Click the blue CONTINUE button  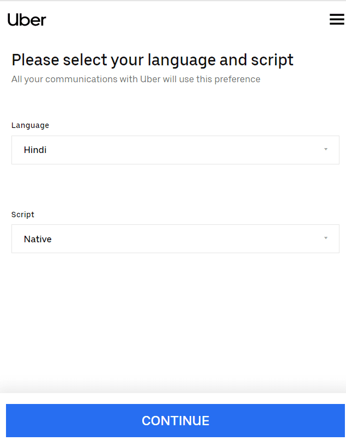coord(175,420)
